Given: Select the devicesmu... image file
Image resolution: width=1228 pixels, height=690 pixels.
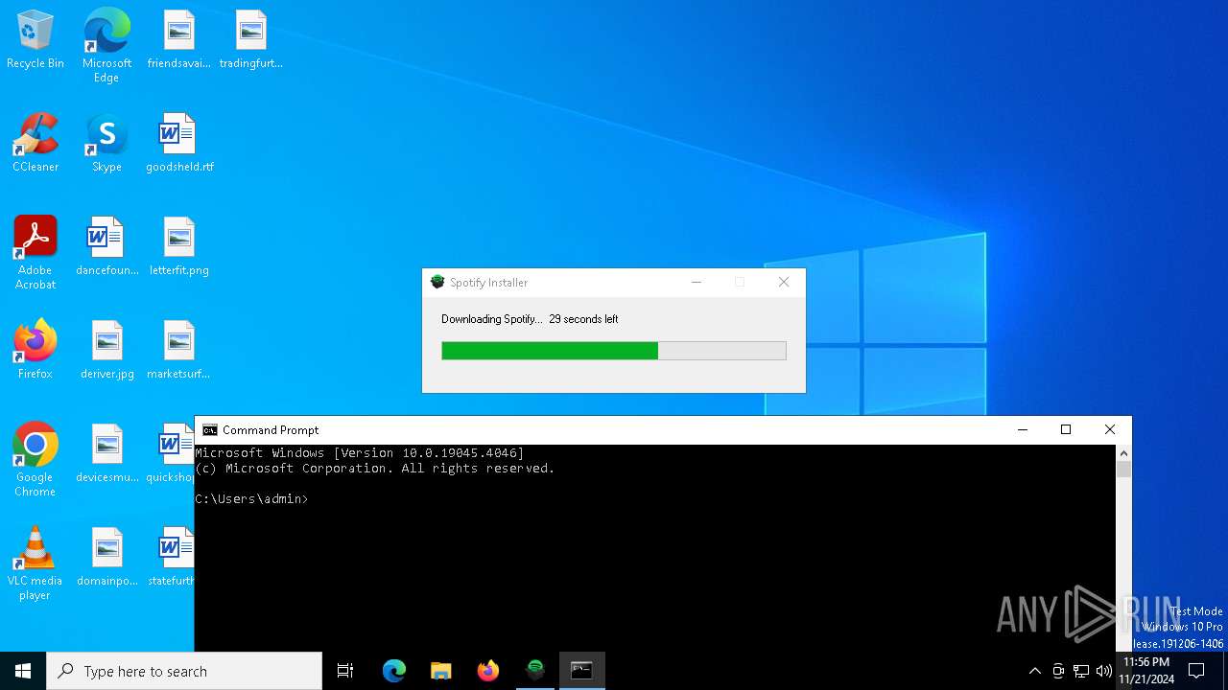Looking at the screenshot, I should click(106, 454).
